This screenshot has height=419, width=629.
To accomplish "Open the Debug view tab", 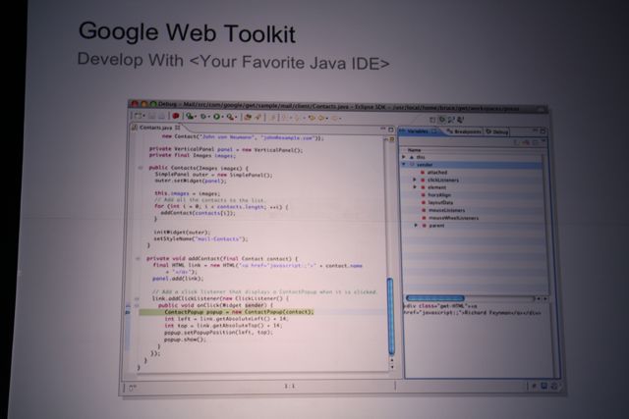I will point(497,131).
